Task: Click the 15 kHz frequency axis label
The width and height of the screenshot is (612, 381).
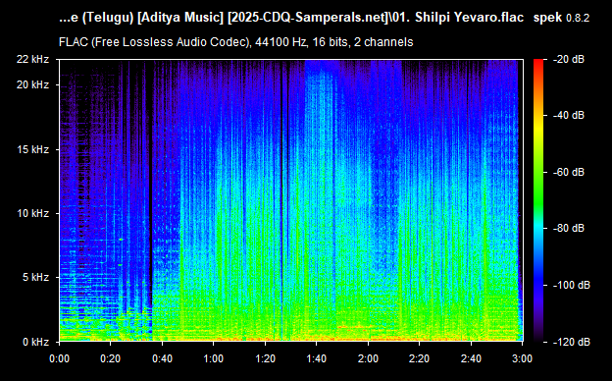Action: click(32, 149)
